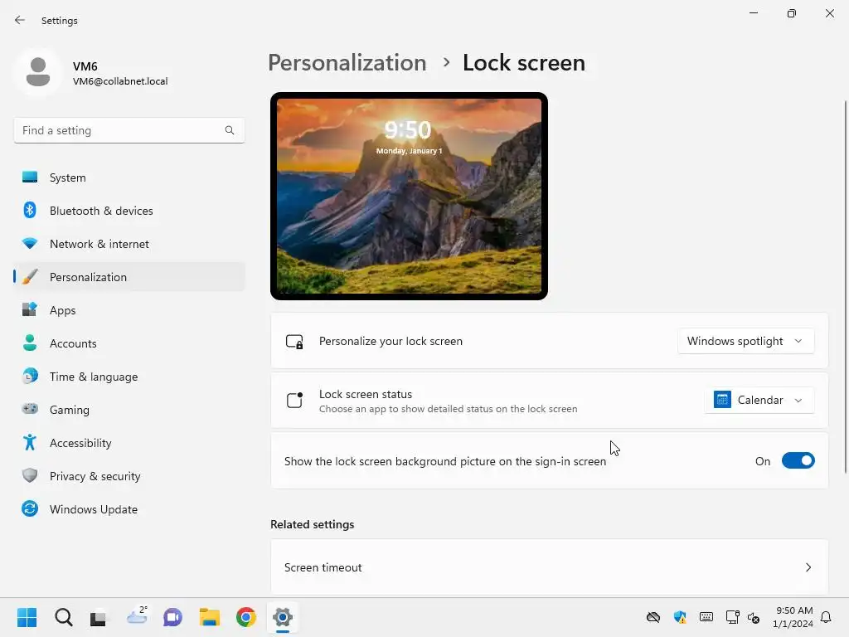This screenshot has width=849, height=637.
Task: Click the Apps icon in sidebar
Action: pyautogui.click(x=30, y=310)
